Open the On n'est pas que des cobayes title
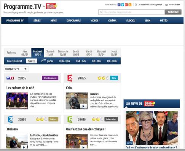This screenshot has height=151, width=185. click(86, 129)
